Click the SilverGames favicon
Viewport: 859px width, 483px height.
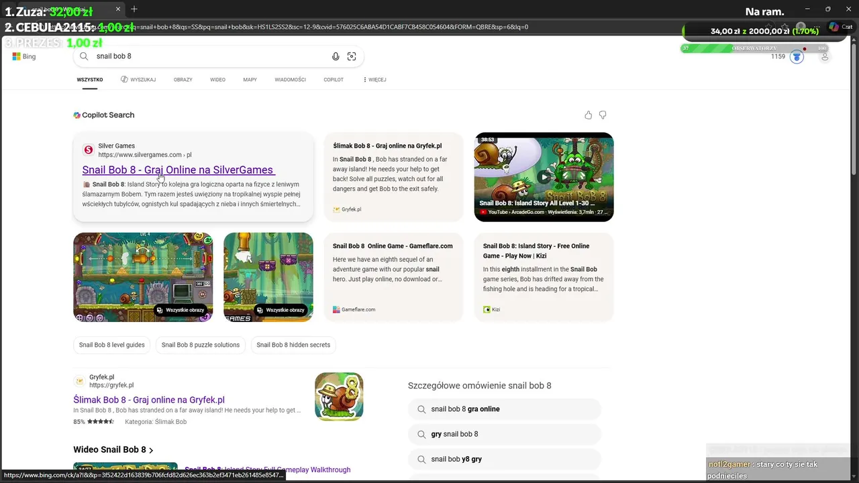[88, 150]
